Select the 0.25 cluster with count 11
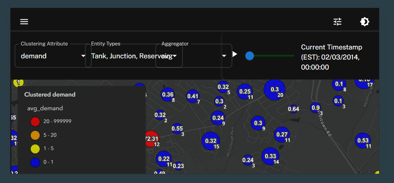This screenshot has width=394, height=183. click(x=245, y=92)
